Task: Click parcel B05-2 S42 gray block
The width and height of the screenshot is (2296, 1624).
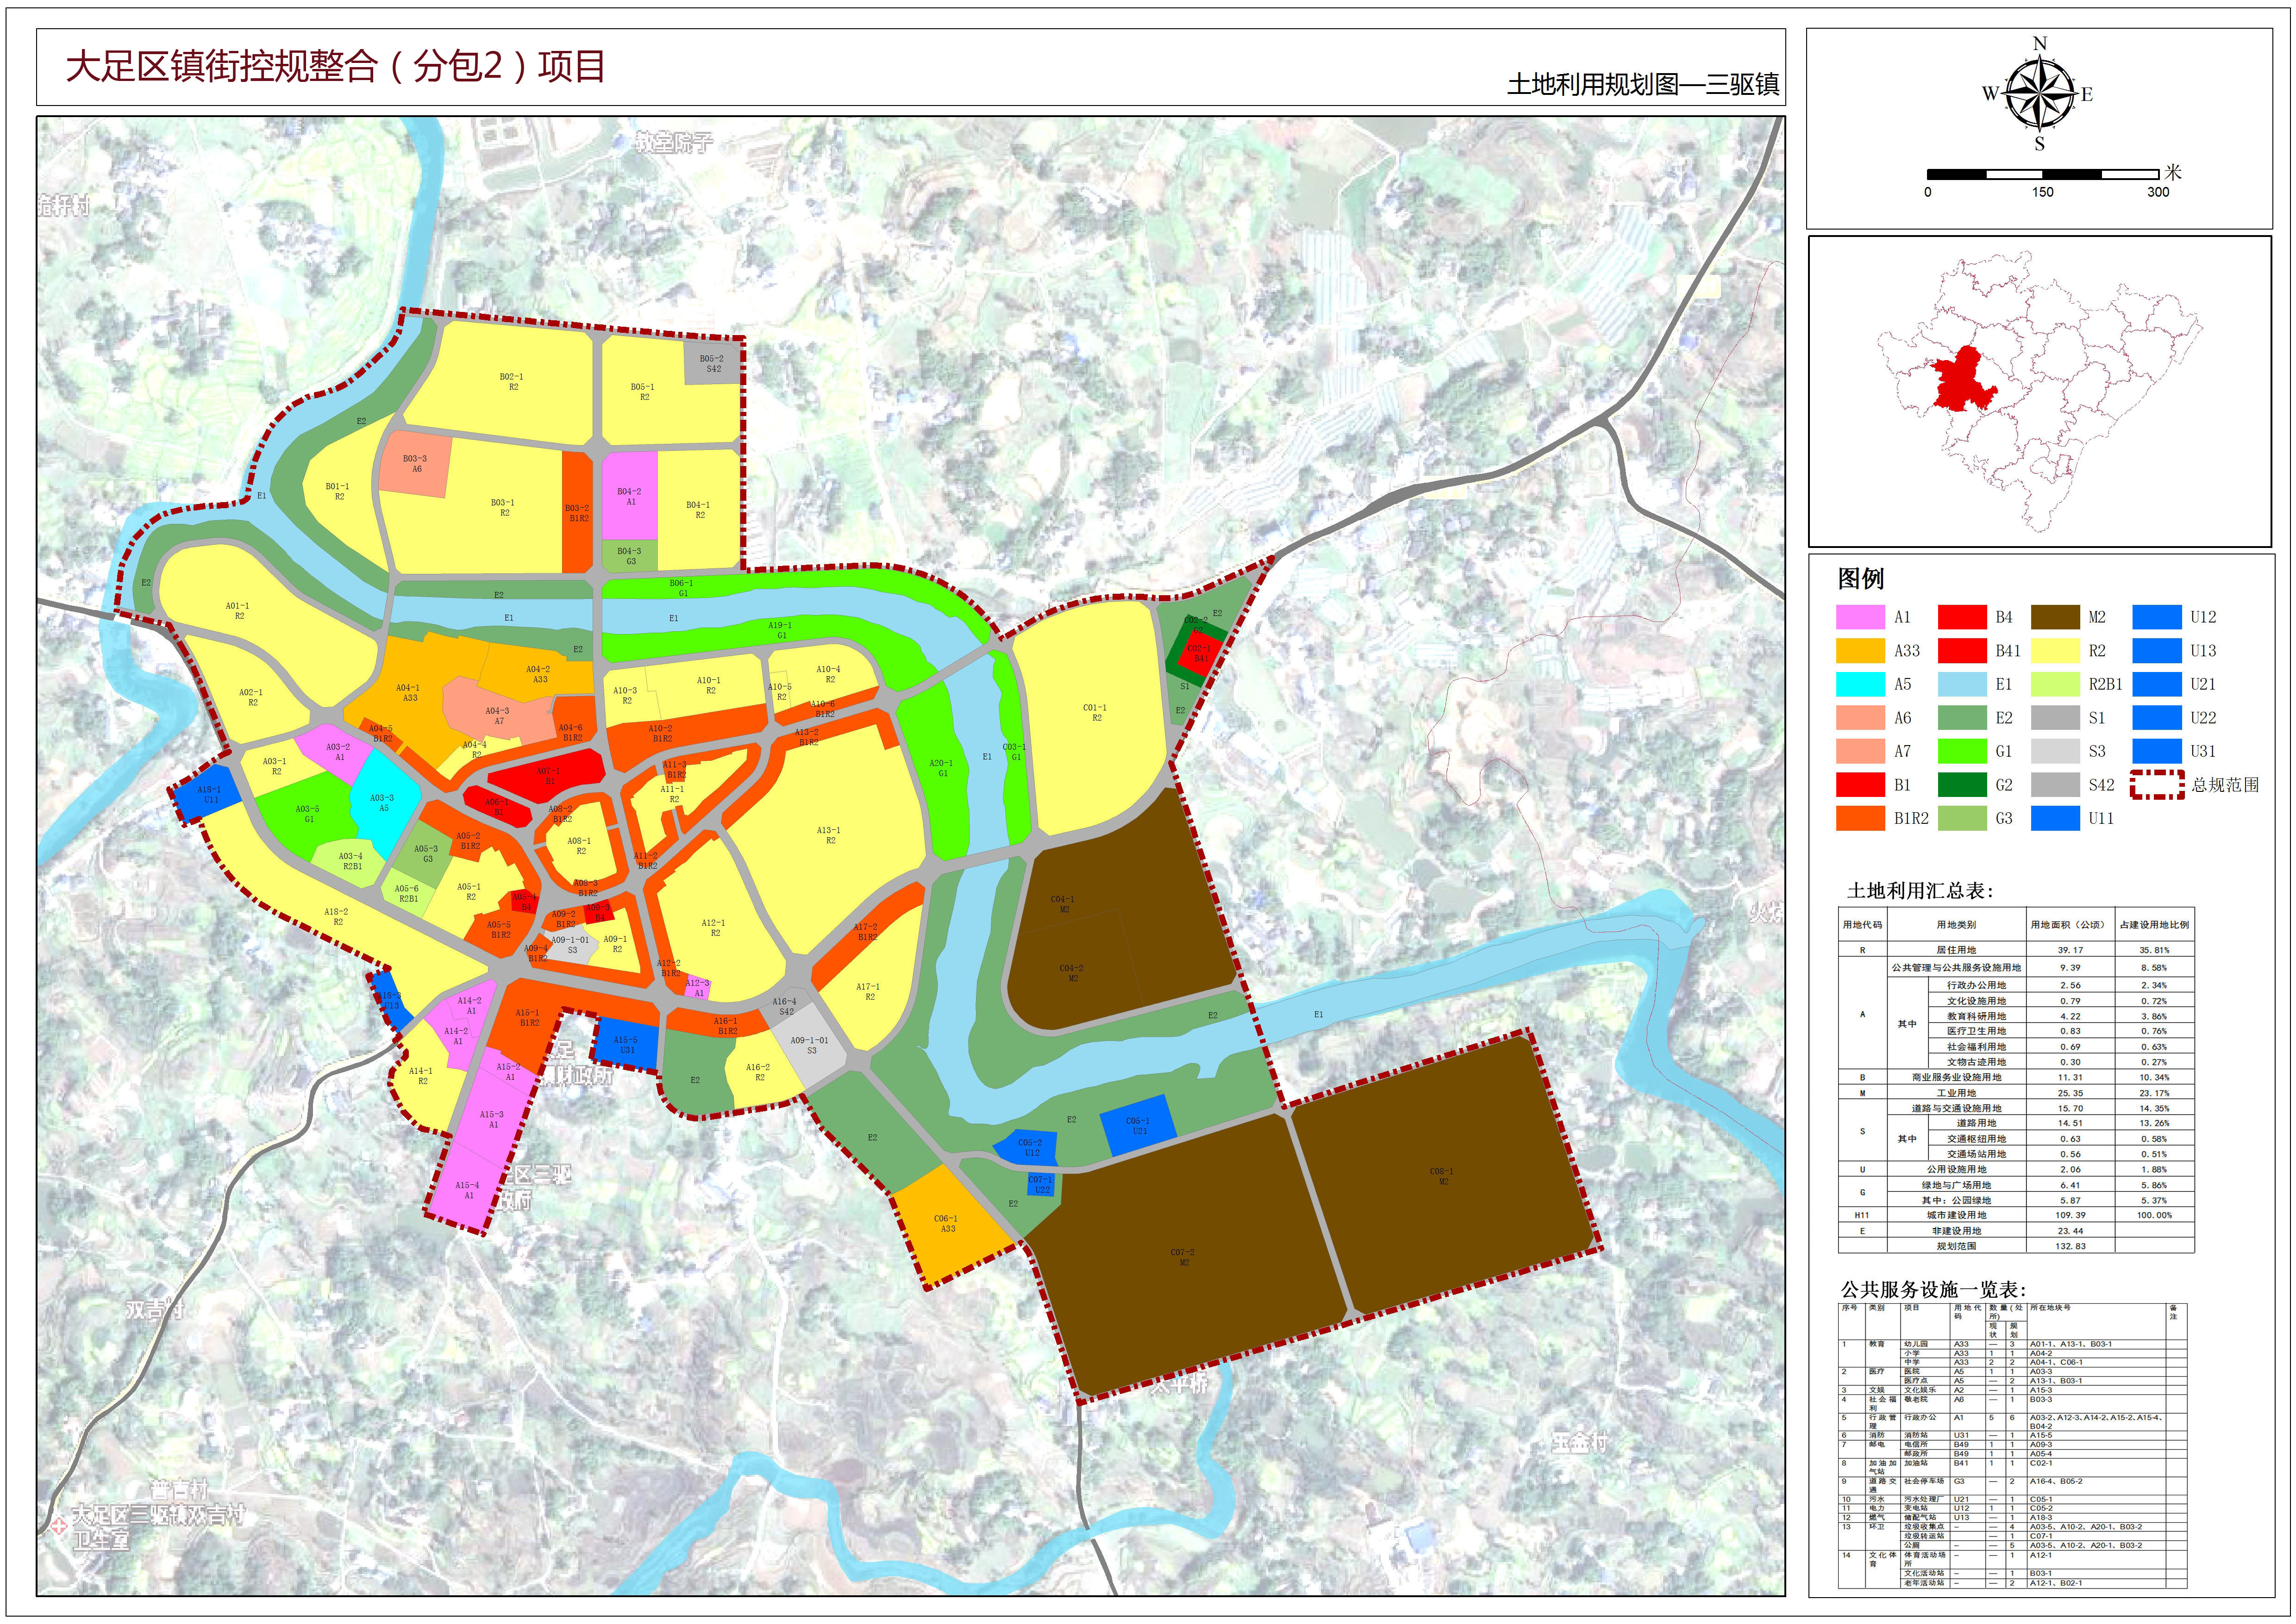Action: pos(712,363)
